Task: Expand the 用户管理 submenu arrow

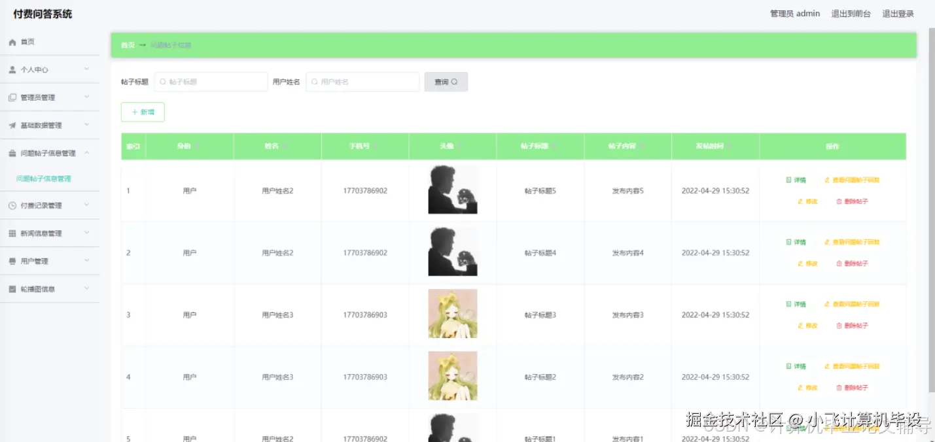Action: point(87,261)
